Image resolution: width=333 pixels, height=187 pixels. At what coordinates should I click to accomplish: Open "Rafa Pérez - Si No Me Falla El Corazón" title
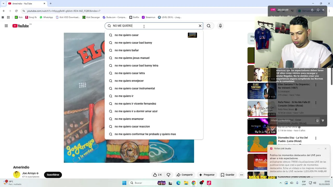[294, 104]
